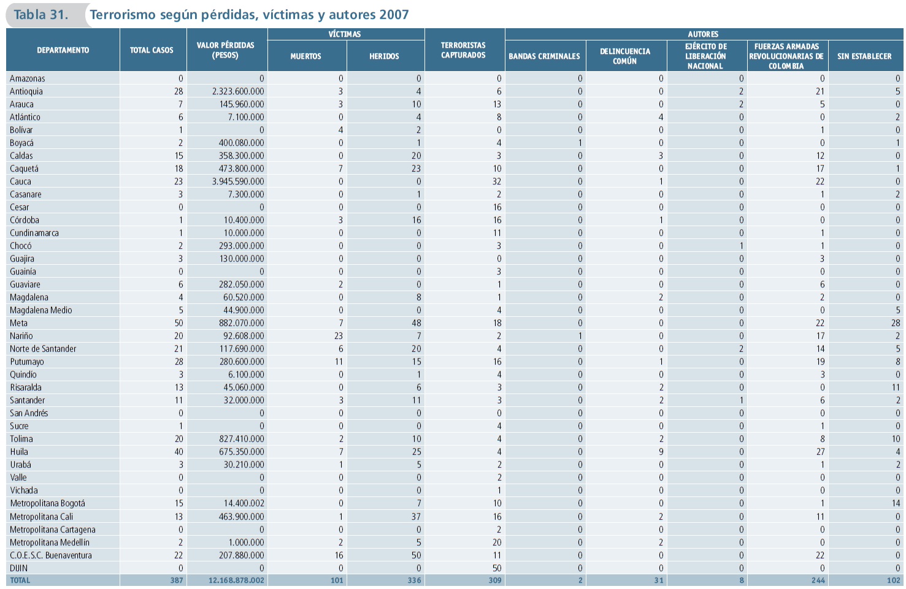906x589 pixels.
Task: Click the VÍCTIMAS group header
Action: click(x=345, y=34)
